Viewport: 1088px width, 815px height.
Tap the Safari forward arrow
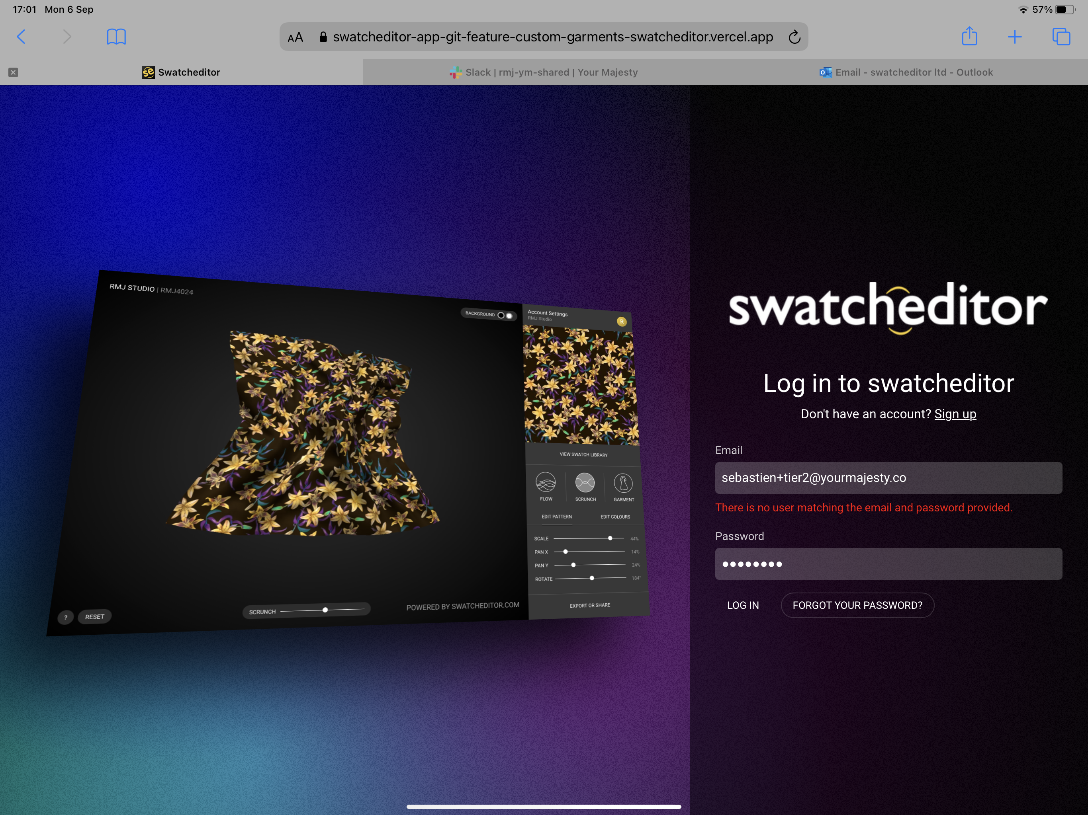[x=67, y=37]
